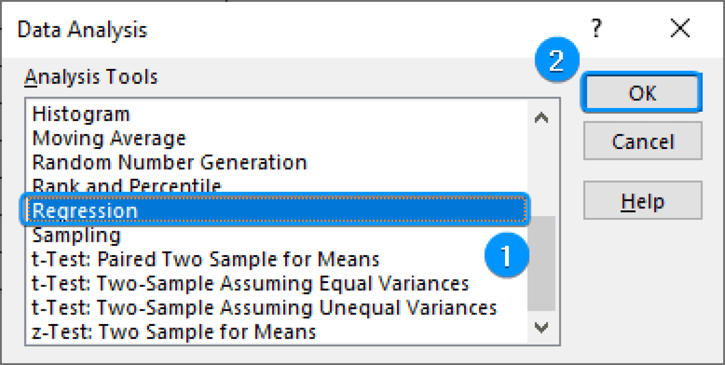The height and width of the screenshot is (365, 725).
Task: Open Help for Data Analysis
Action: pos(642,200)
